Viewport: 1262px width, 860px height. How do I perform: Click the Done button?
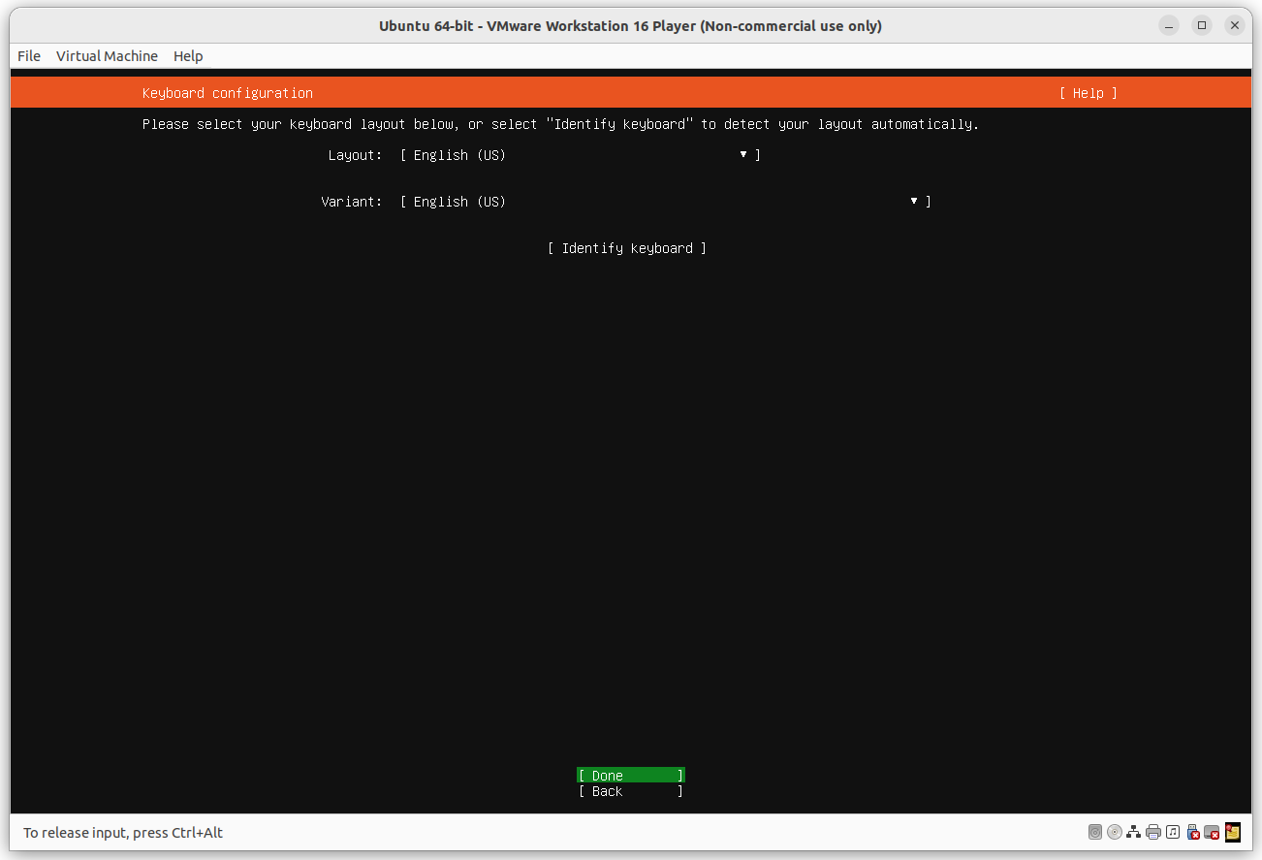630,776
